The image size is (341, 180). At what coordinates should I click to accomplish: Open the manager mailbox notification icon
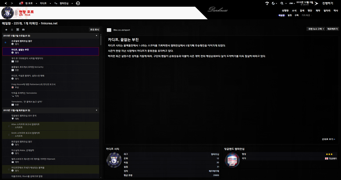pyautogui.click(x=21, y=3)
